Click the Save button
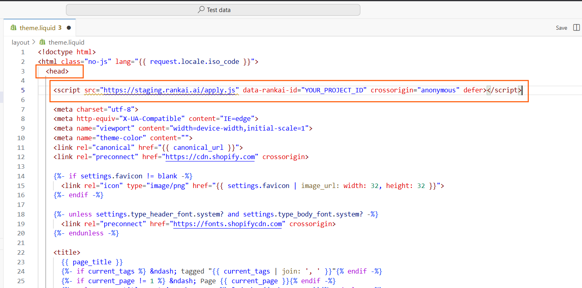Image resolution: width=582 pixels, height=288 pixels. 561,28
